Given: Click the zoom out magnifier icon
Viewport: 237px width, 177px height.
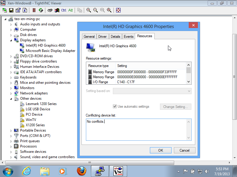Looking at the screenshot, I should click(95, 10).
